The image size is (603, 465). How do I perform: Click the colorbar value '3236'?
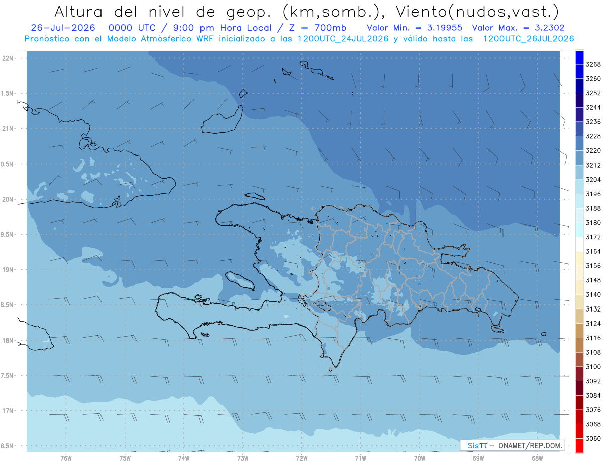click(x=593, y=122)
